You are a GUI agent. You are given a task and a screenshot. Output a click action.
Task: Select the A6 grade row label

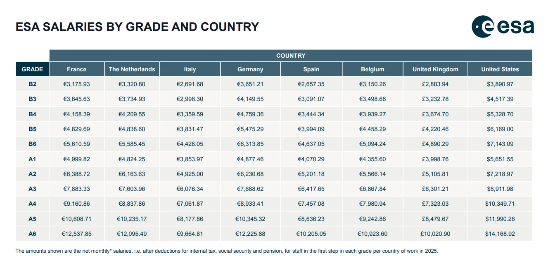[x=32, y=234]
